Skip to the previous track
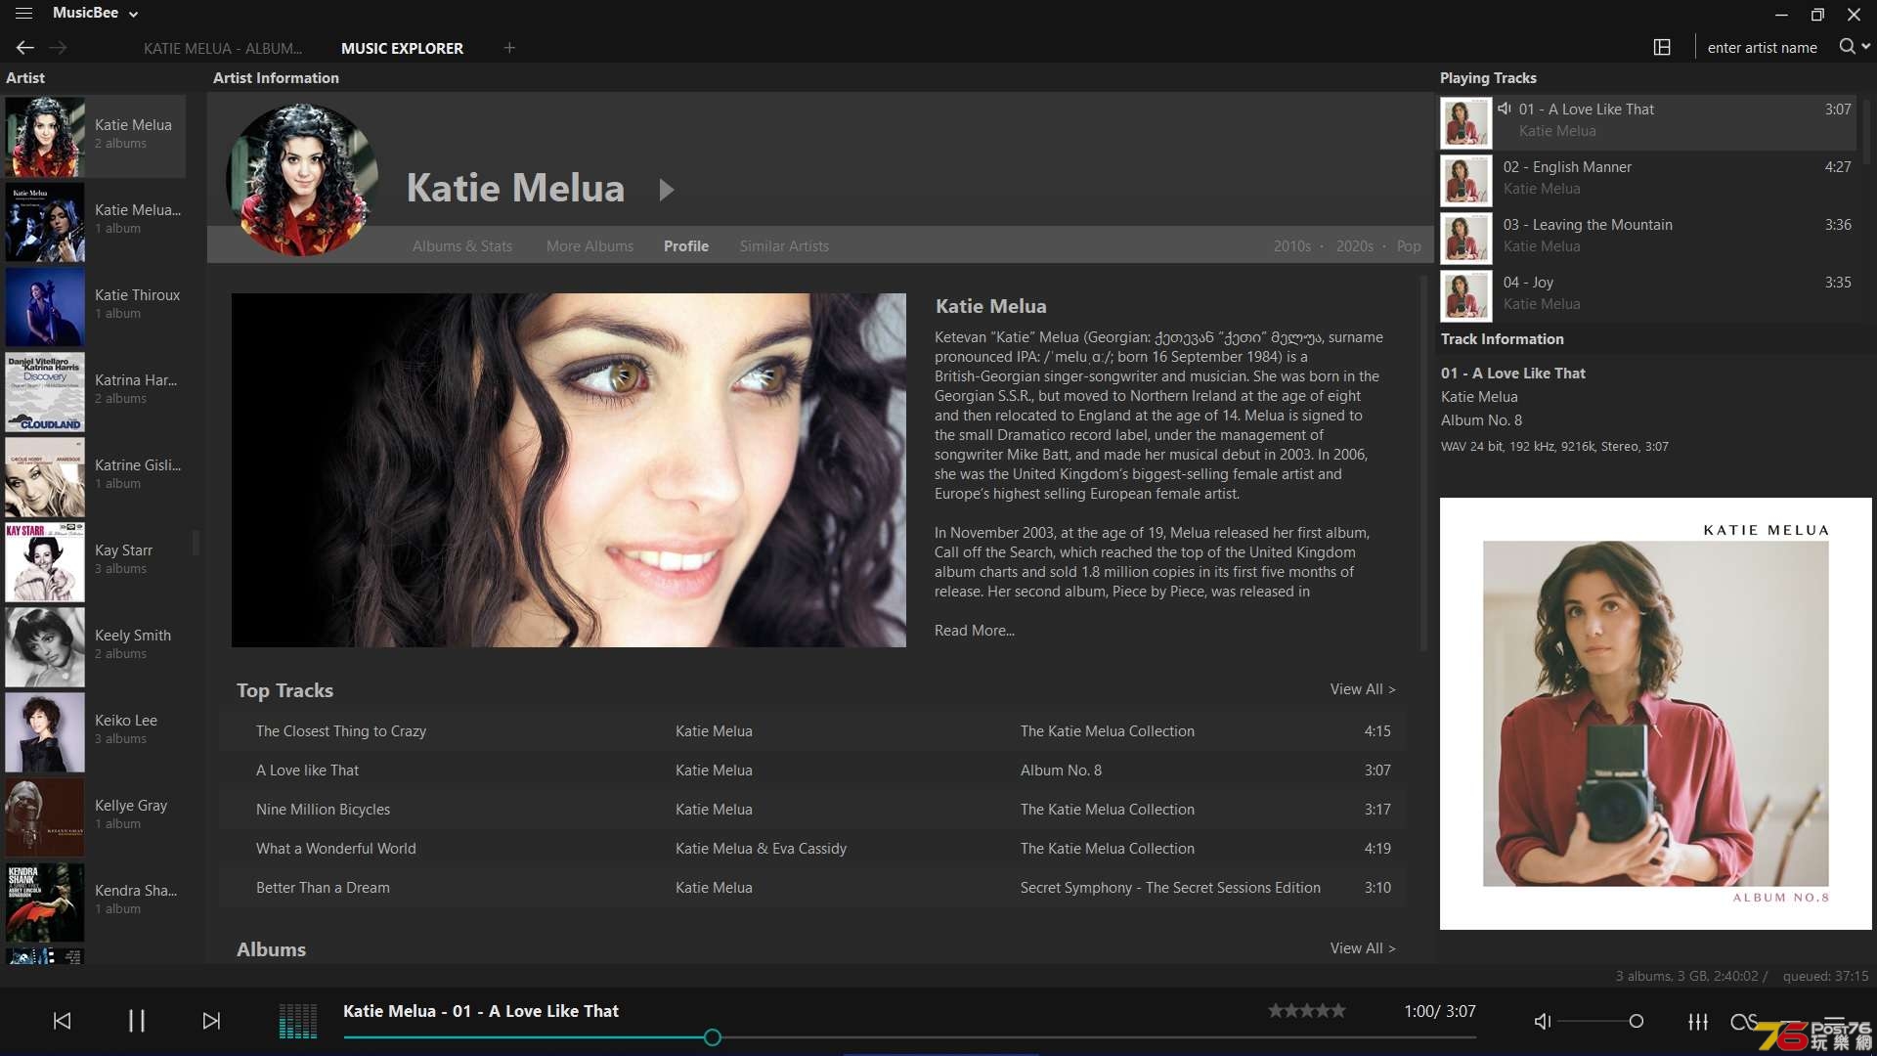This screenshot has width=1877, height=1056. pos(62,1021)
